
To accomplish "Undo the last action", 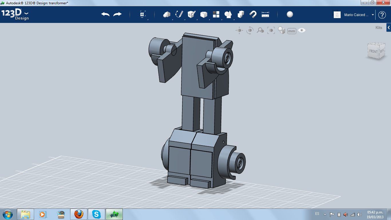I will [x=105, y=14].
